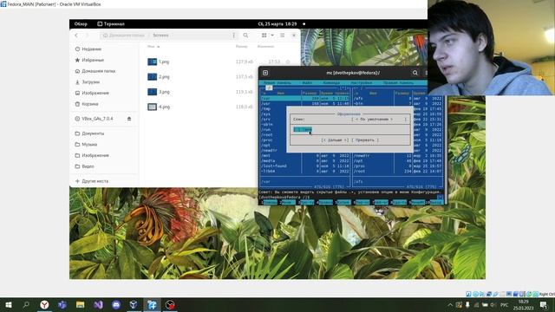Open new tab button in terminal header
555x312 pixels.
[265, 73]
